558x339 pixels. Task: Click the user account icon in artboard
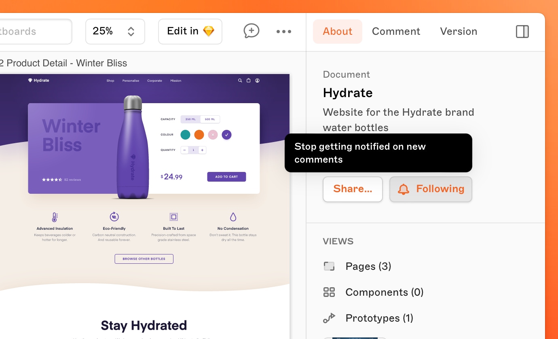point(258,81)
